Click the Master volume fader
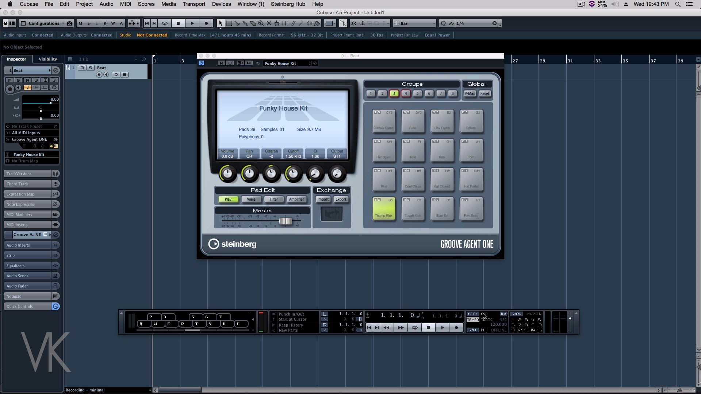 point(286,221)
